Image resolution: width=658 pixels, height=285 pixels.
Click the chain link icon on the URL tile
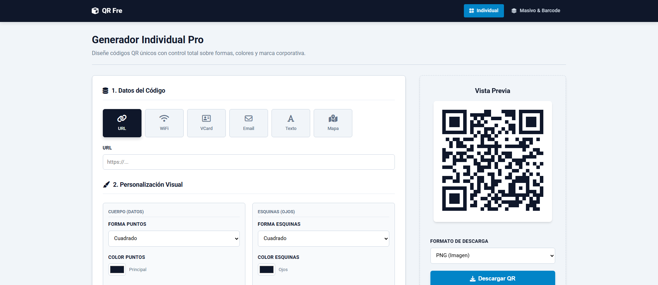click(x=122, y=118)
